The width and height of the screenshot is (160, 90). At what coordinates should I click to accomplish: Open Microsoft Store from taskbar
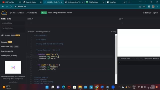(x=74, y=87)
